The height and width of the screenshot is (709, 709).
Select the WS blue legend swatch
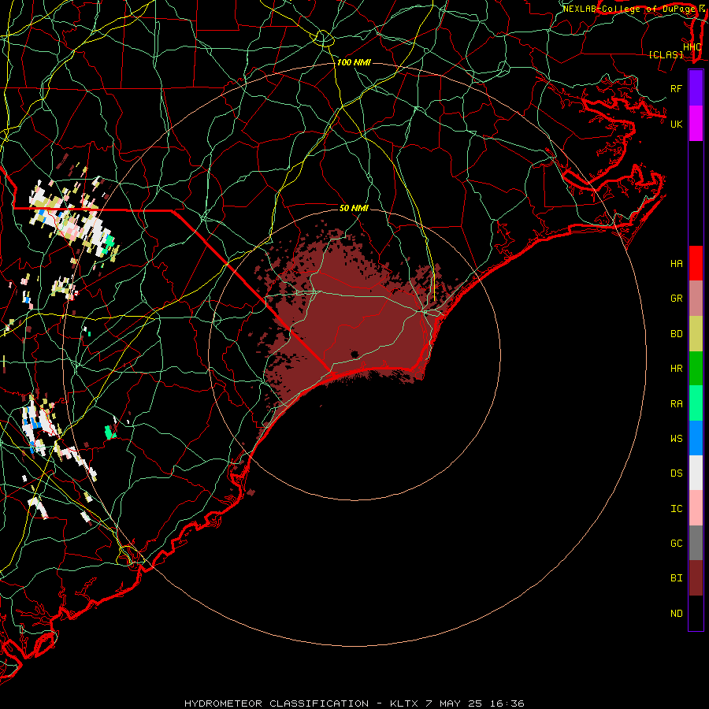pyautogui.click(x=696, y=438)
